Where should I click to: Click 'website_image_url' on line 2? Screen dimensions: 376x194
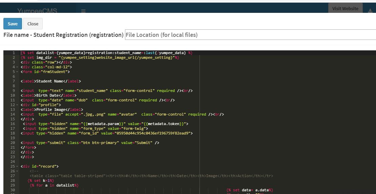tap(116, 58)
